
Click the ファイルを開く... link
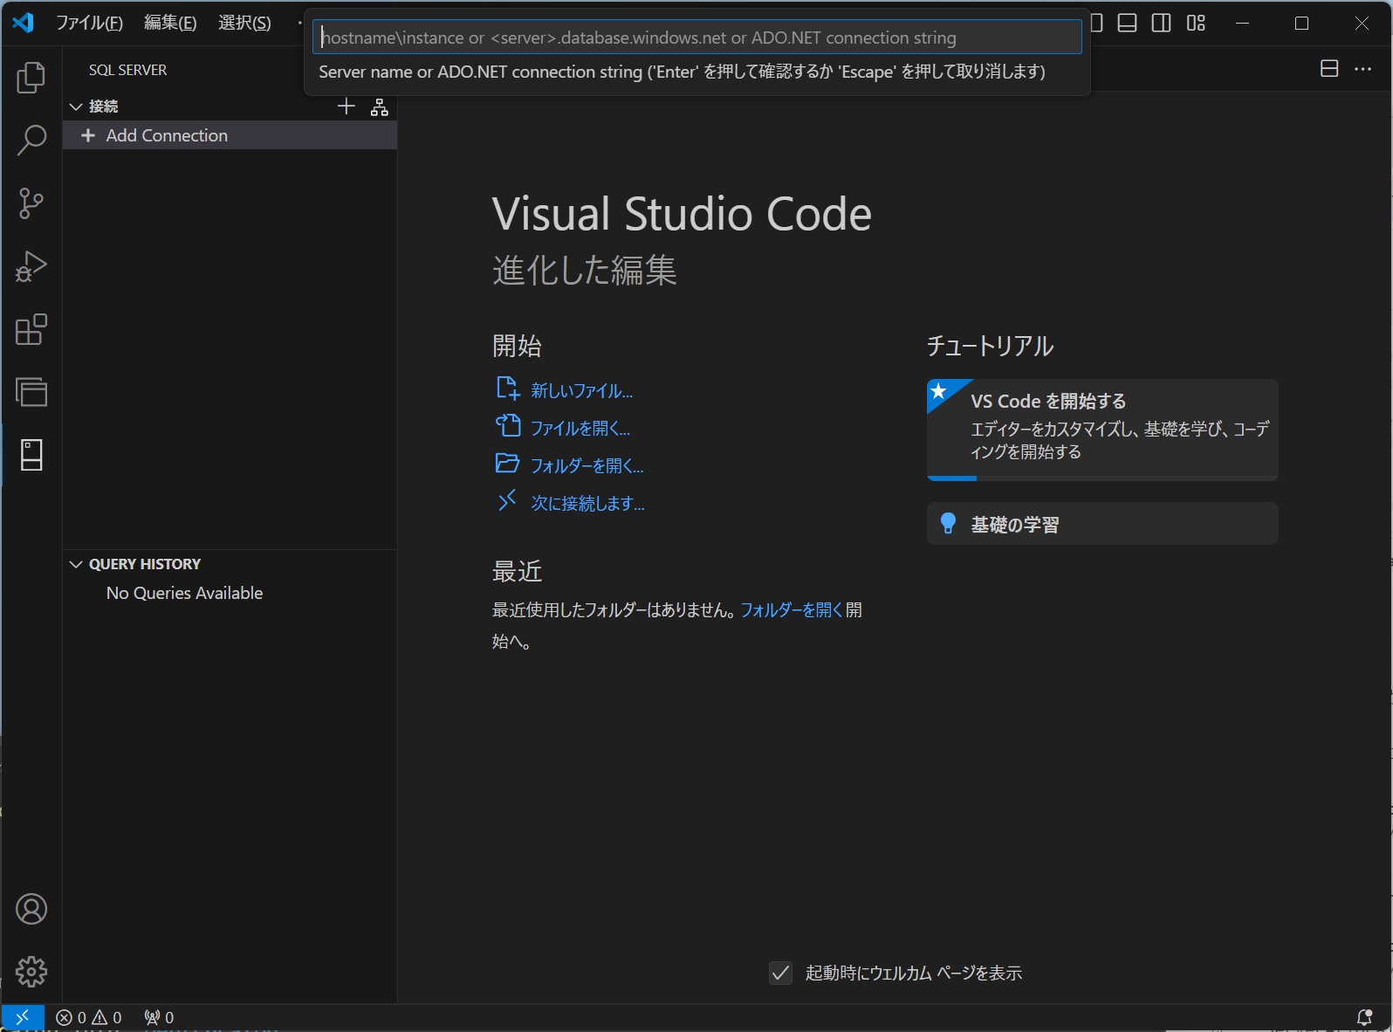tap(580, 429)
